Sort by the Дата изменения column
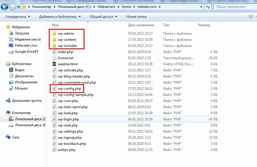Image resolution: width=257 pixels, height=167 pixels. [141, 25]
